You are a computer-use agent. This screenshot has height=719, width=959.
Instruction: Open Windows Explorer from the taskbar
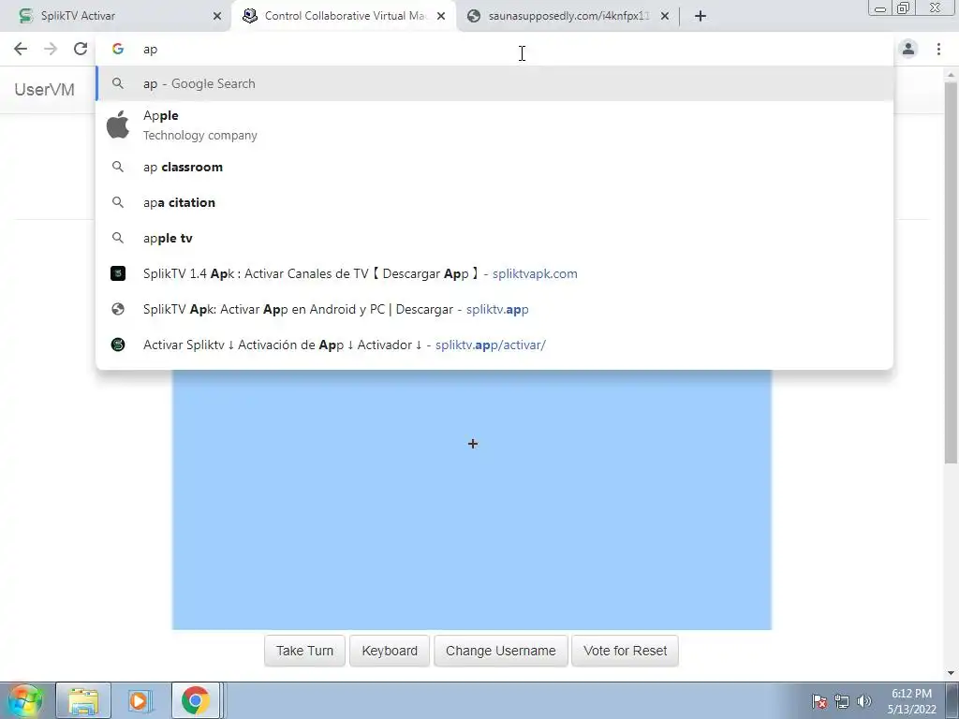(x=83, y=700)
